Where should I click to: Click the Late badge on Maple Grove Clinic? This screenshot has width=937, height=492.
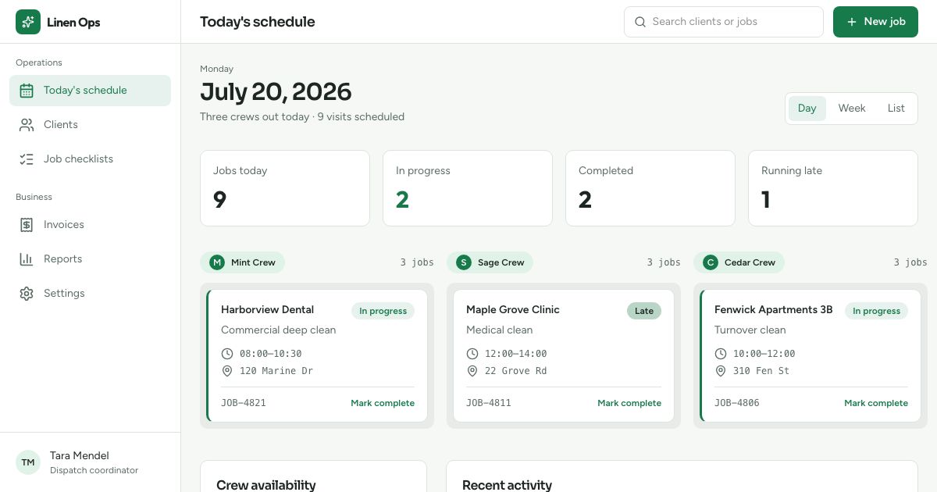(644, 311)
